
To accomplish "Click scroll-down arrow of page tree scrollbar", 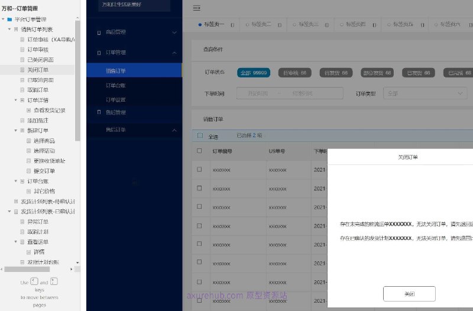I will (x=77, y=263).
